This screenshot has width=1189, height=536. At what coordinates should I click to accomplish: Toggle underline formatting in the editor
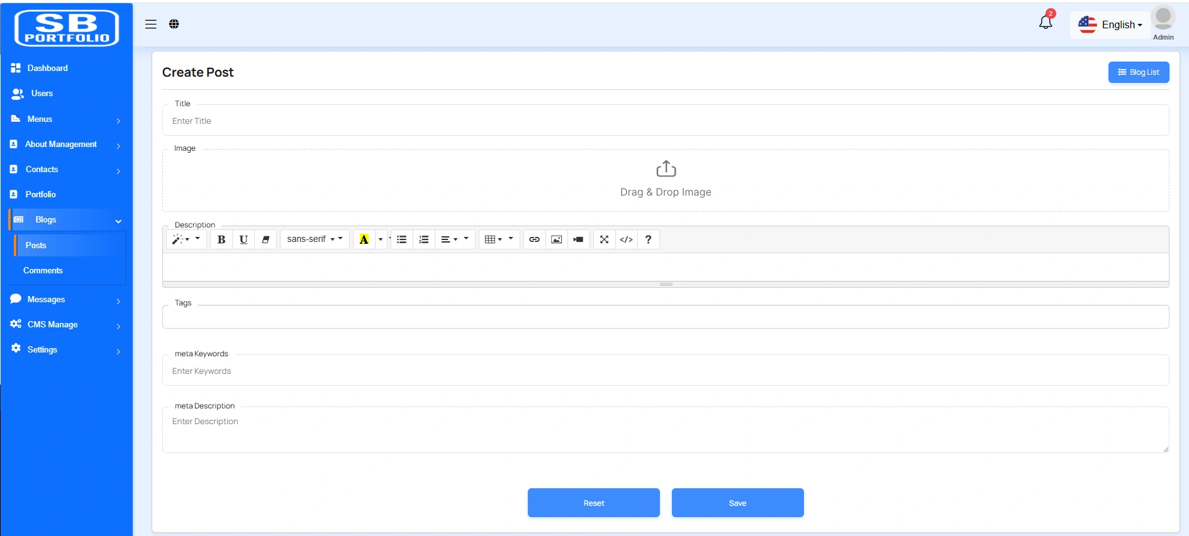pyautogui.click(x=243, y=239)
